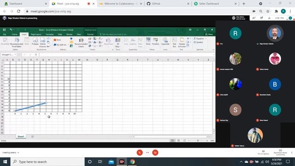Open the Home ribbon tab
The height and width of the screenshot is (166, 295).
pos(14,34)
